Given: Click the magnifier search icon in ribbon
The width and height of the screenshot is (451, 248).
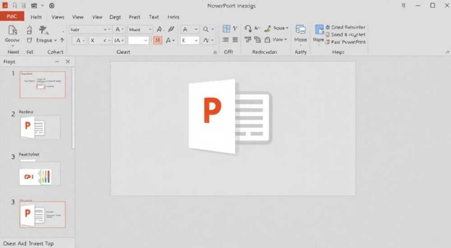Looking at the screenshot, I should [x=206, y=29].
